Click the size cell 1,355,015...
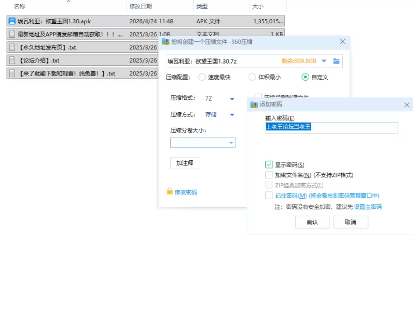Image resolution: width=413 pixels, height=316 pixels. [x=268, y=21]
